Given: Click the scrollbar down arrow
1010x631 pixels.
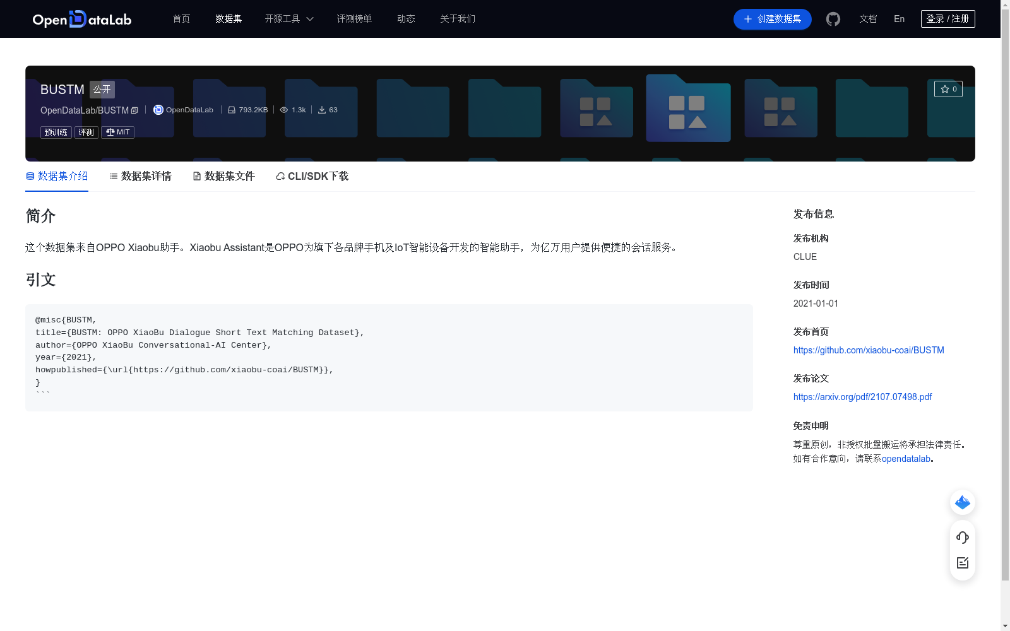Looking at the screenshot, I should click(1005, 625).
